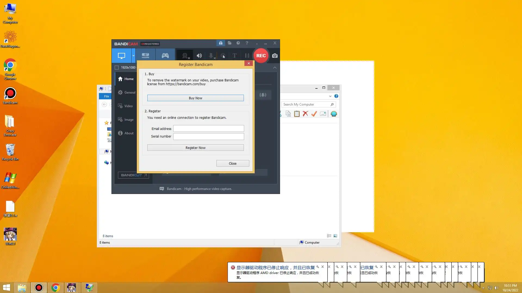
Task: Click the red REC button
Action: (x=261, y=56)
